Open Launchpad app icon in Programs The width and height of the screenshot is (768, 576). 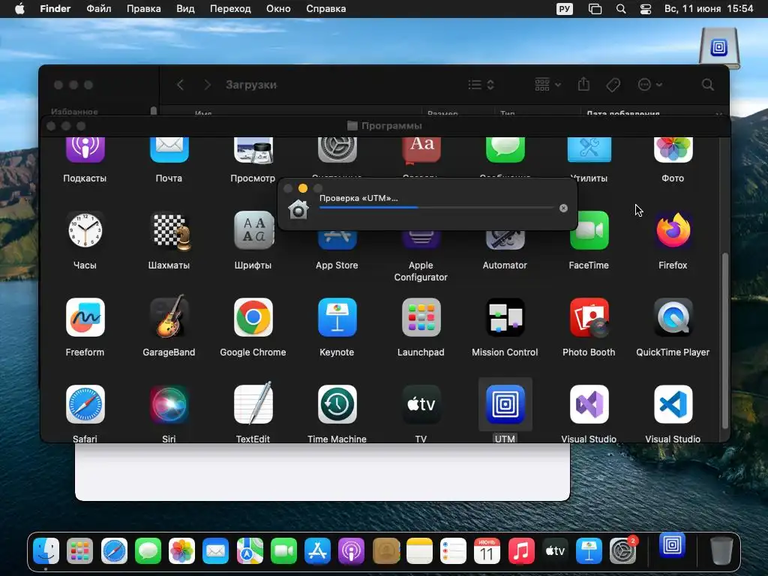pyautogui.click(x=421, y=317)
